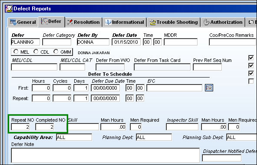This screenshot has height=165, width=257.
Task: Click the First row Cycles field
Action: click(x=62, y=88)
